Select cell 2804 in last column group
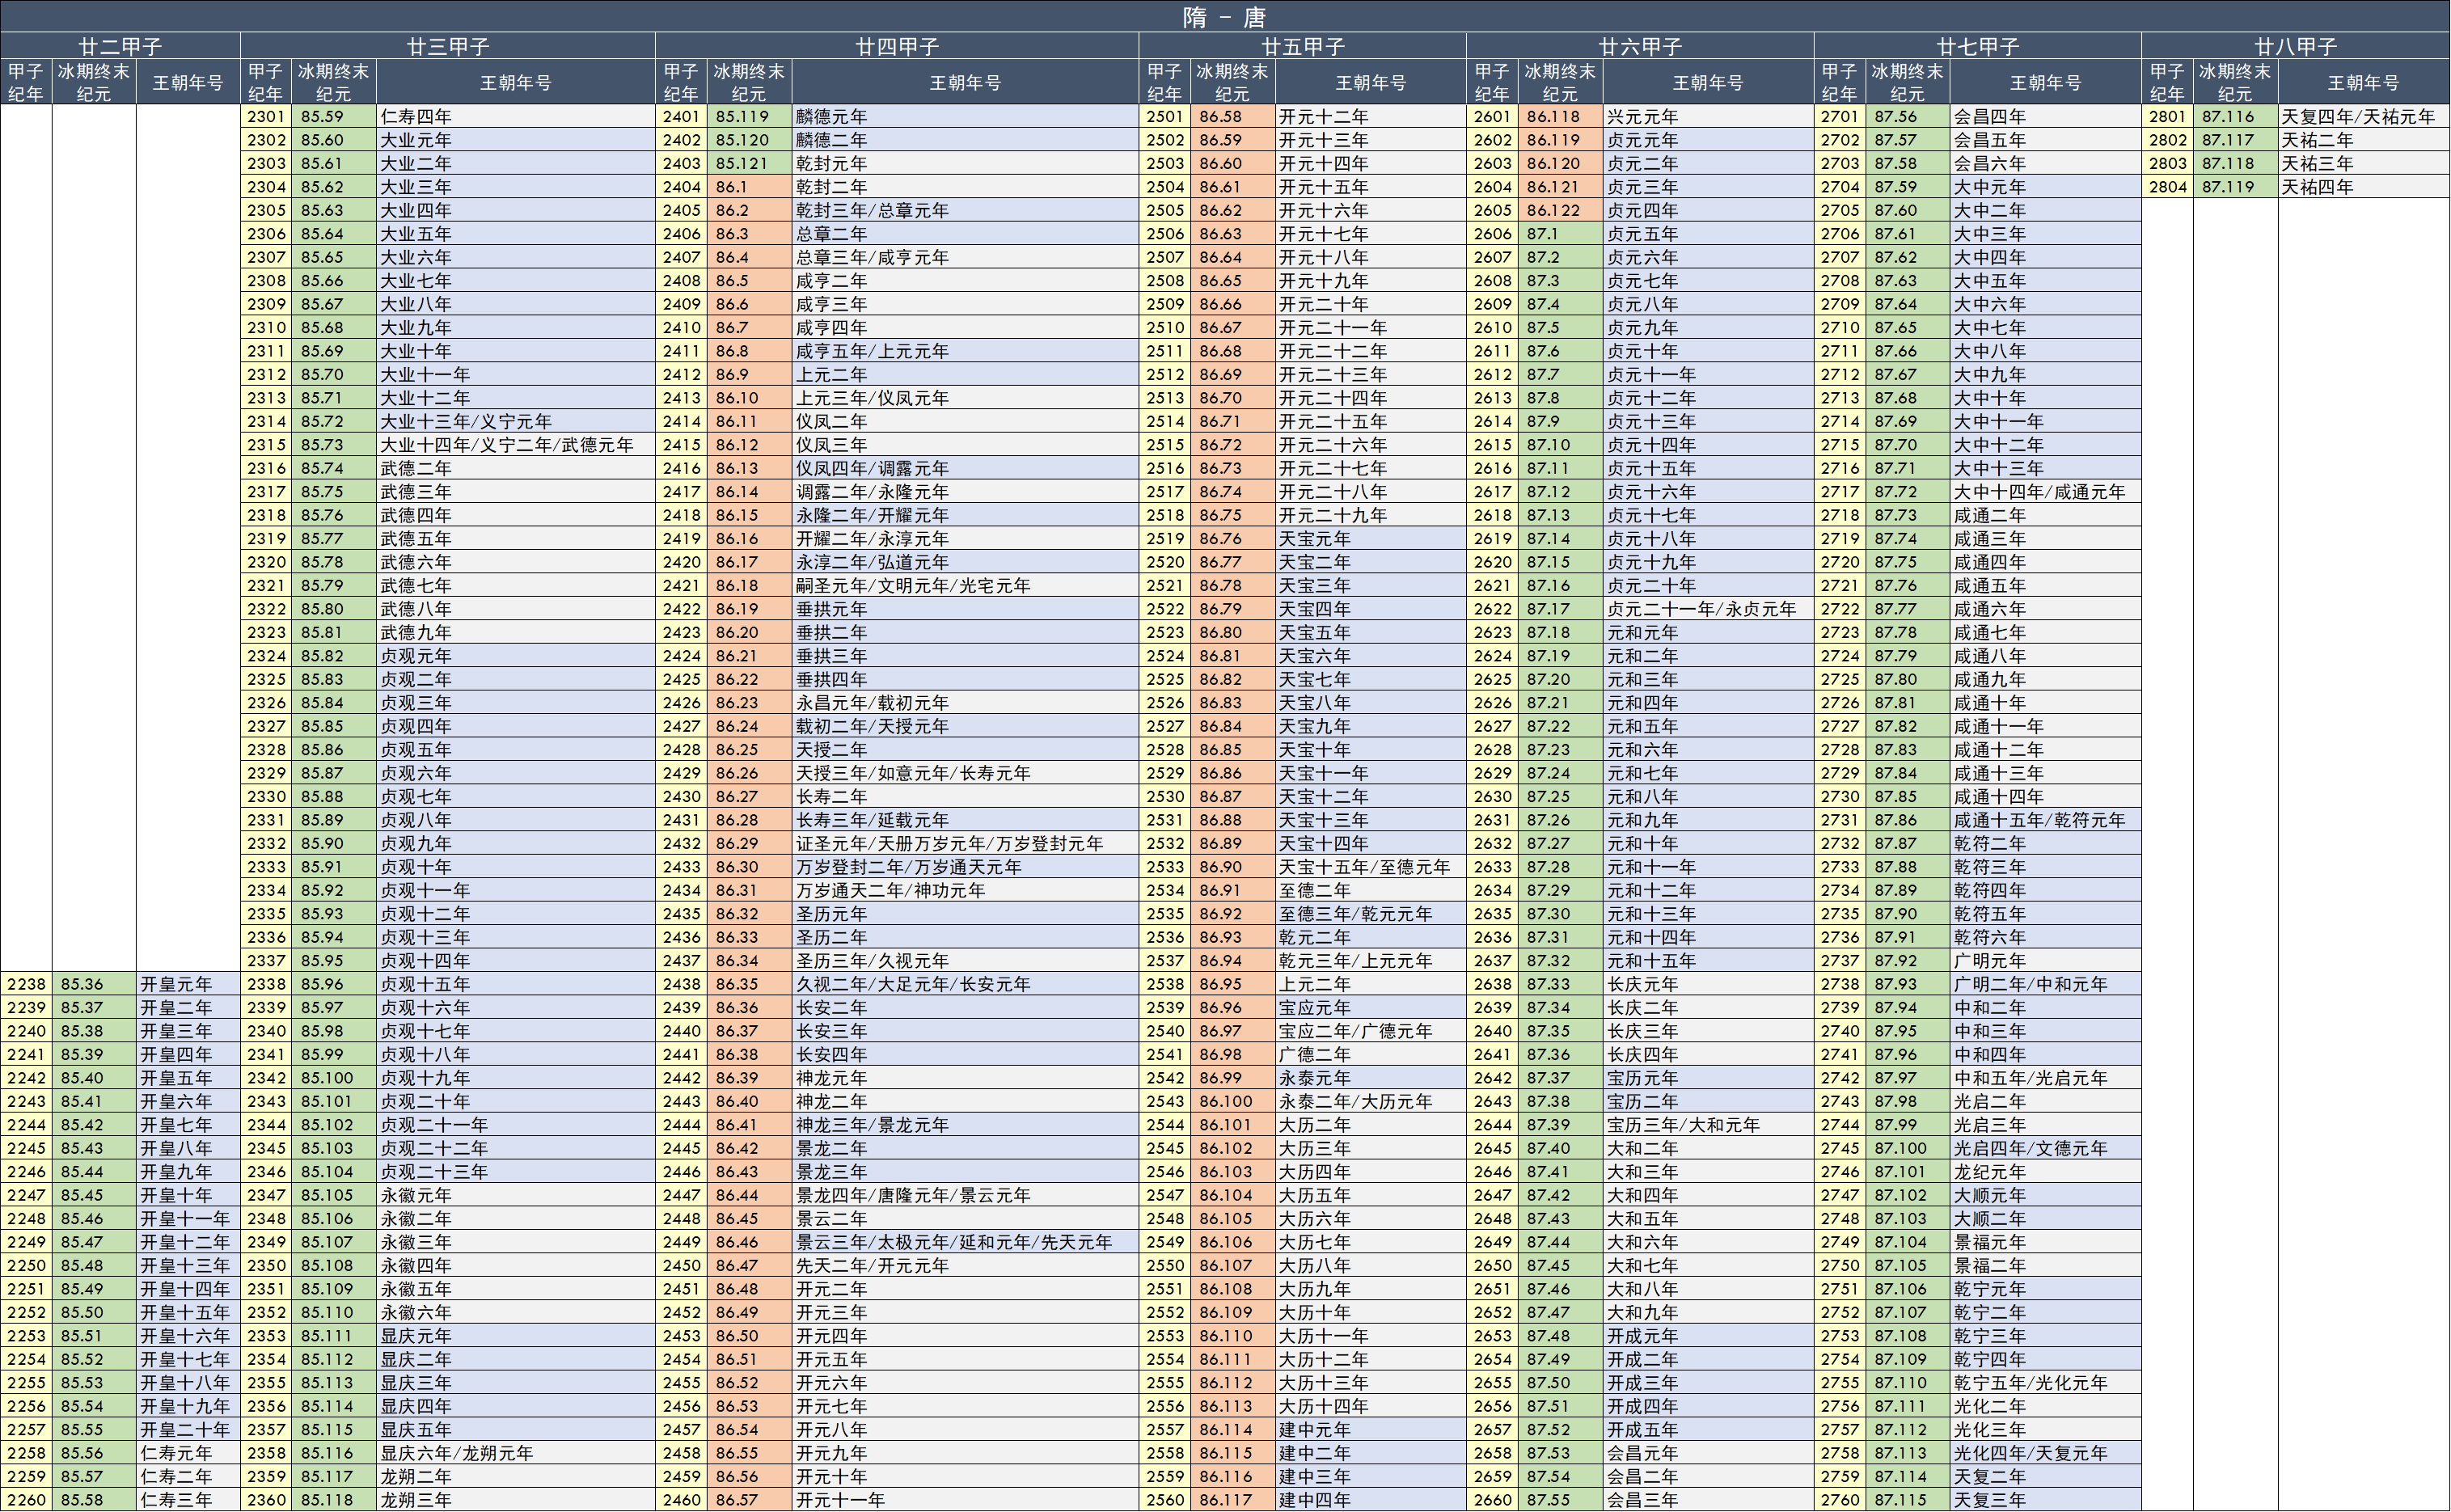 coord(2167,187)
